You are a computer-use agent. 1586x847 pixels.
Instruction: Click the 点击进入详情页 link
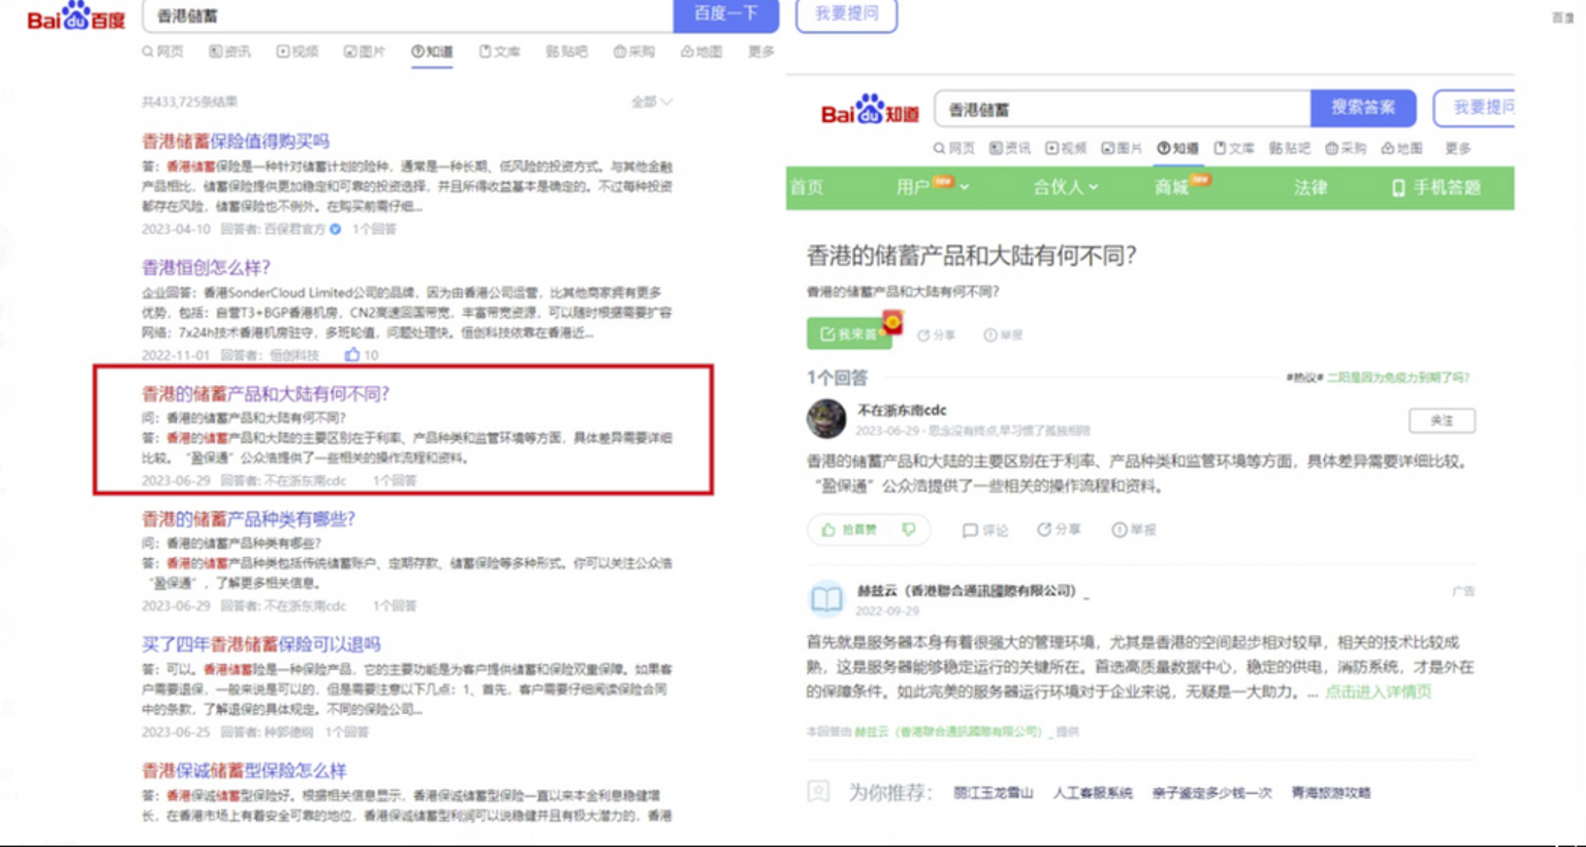point(1378,691)
